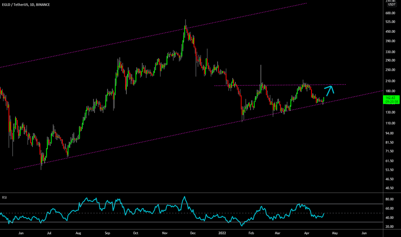Click the Feb date label on time axis
This screenshot has height=237, width=401.
coord(251,233)
